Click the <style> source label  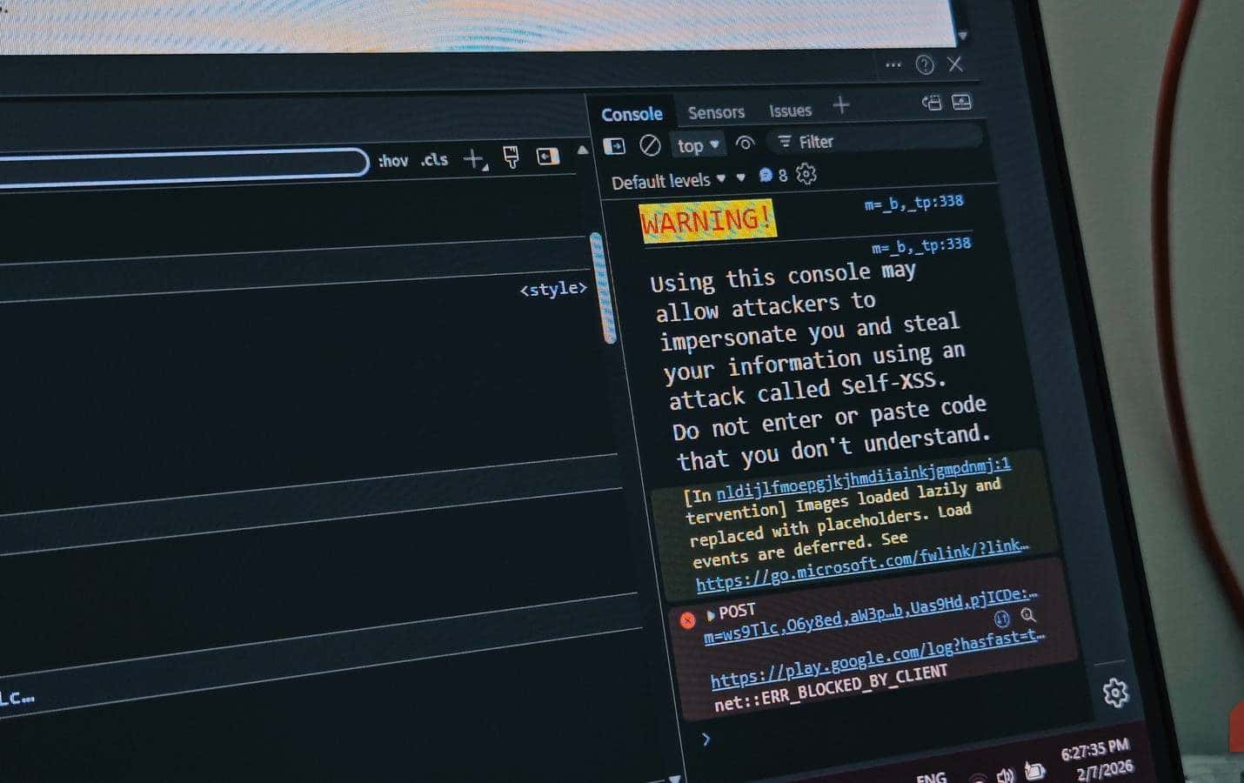coord(553,289)
